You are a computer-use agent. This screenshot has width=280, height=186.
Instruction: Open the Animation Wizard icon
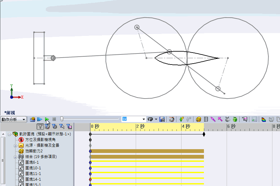[x=172, y=119]
